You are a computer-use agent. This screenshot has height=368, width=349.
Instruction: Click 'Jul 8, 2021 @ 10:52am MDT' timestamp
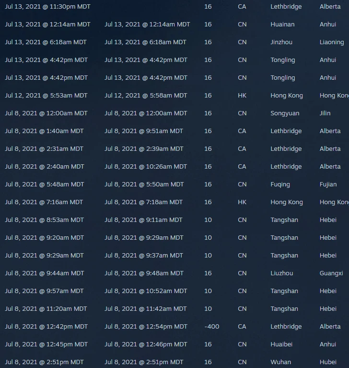[146, 291]
